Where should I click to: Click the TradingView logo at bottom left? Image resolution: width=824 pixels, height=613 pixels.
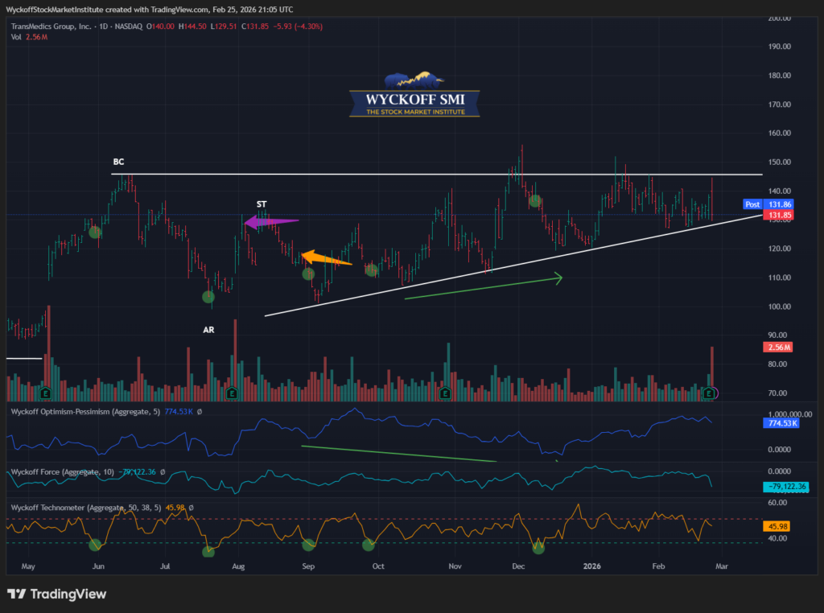[56, 594]
